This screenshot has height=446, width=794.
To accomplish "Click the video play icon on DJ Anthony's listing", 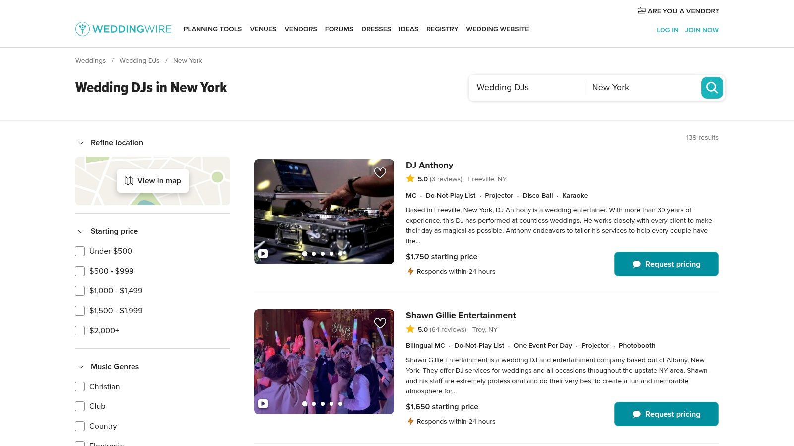I will (x=264, y=253).
